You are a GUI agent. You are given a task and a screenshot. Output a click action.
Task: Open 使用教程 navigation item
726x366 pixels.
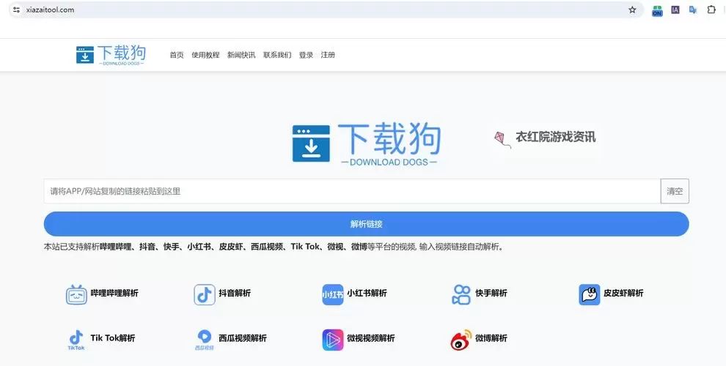(205, 55)
